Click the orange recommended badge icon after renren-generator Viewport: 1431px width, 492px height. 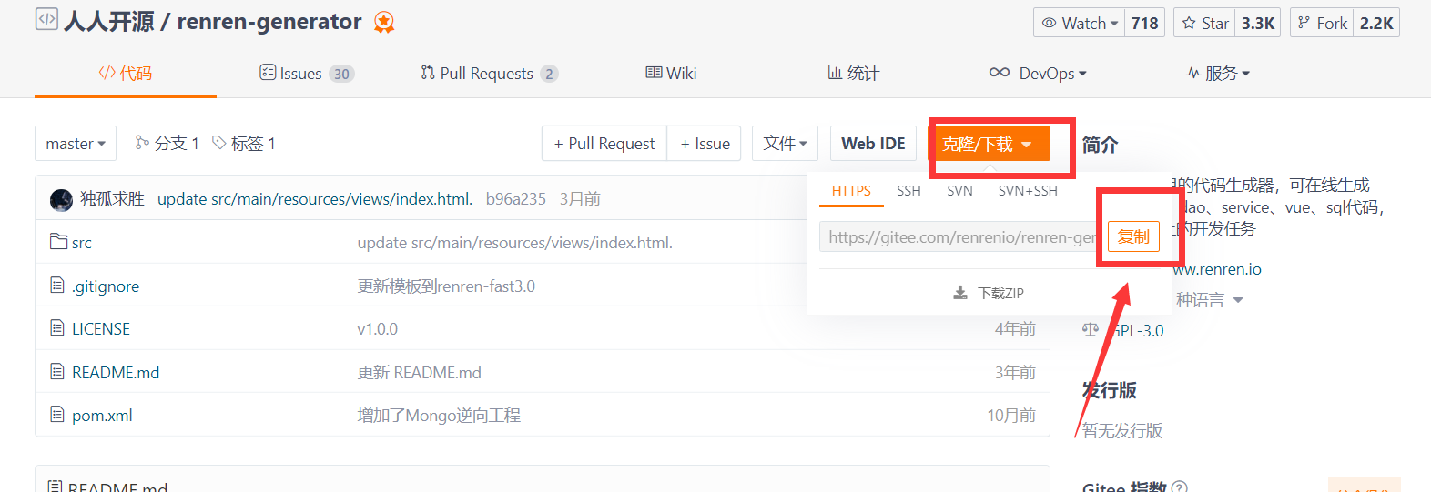point(384,22)
